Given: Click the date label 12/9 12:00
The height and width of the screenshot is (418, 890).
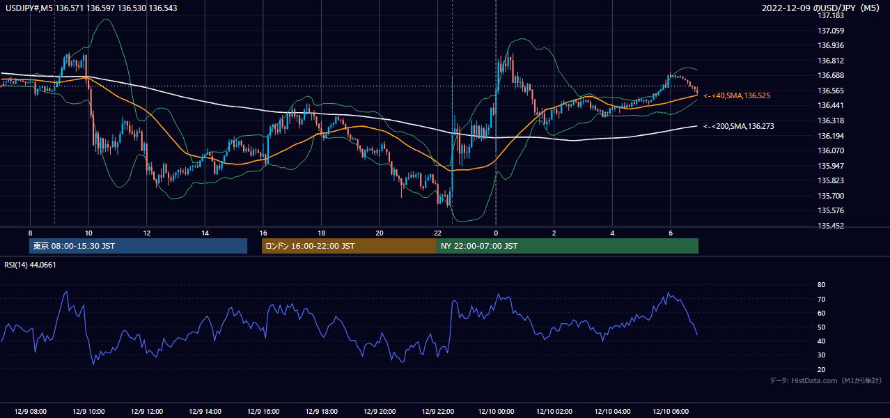Looking at the screenshot, I should pyautogui.click(x=147, y=412).
